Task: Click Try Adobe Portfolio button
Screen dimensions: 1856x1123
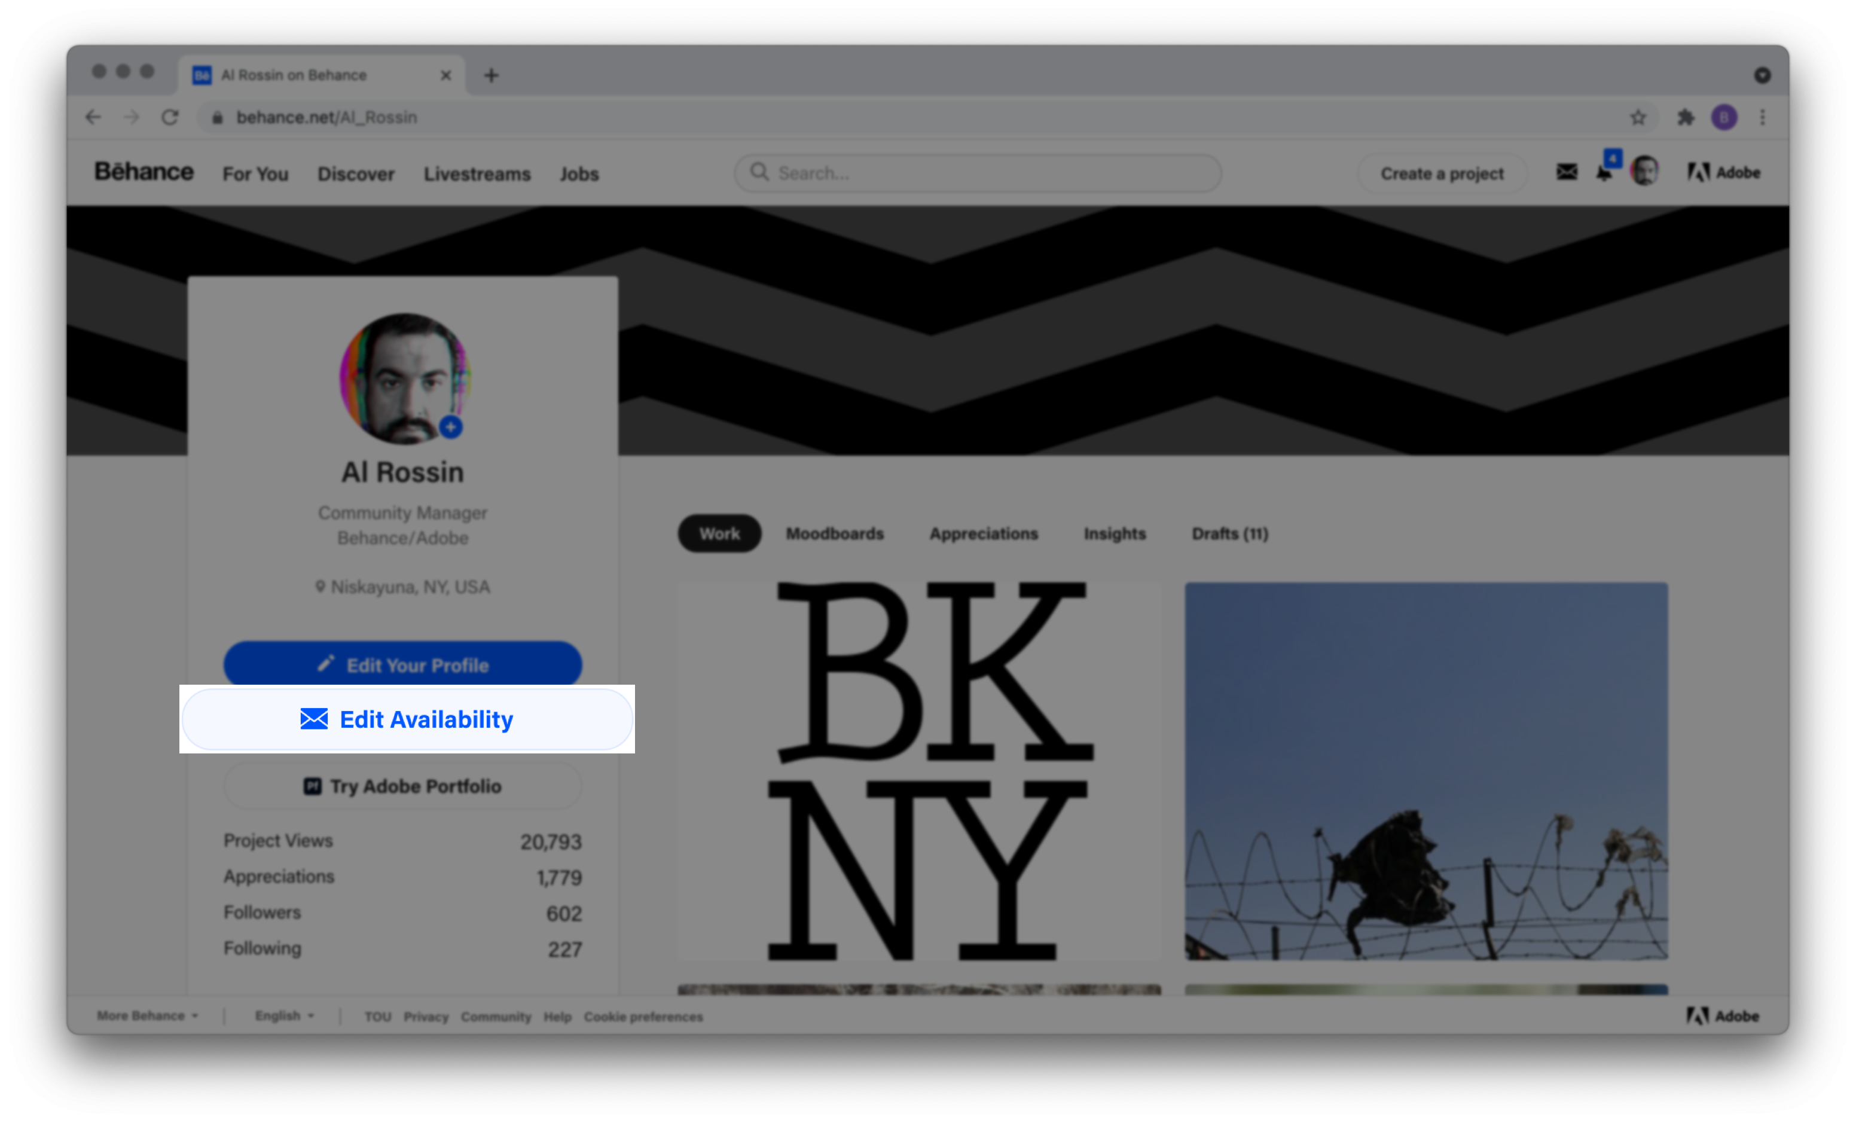Action: pos(403,786)
